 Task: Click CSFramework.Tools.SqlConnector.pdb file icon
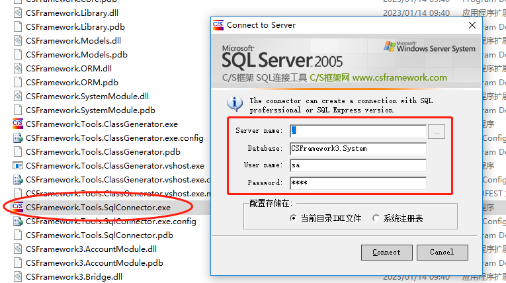(18, 235)
